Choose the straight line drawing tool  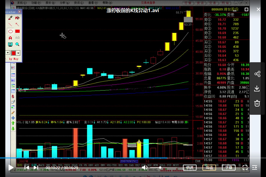point(10,24)
